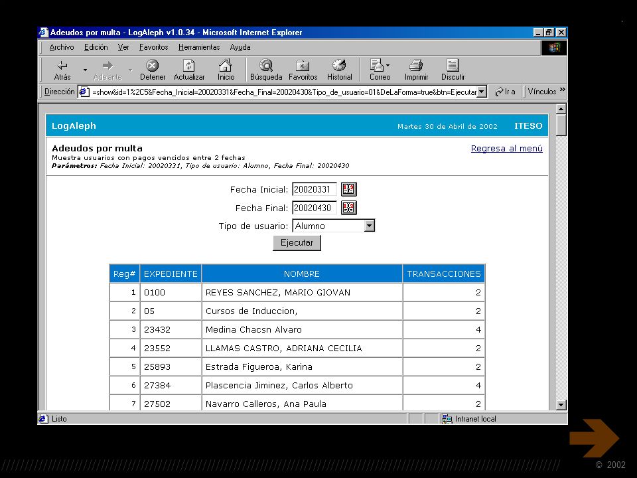Click the scrollbar up arrow
Viewport: 637px width, 478px height.
click(561, 109)
